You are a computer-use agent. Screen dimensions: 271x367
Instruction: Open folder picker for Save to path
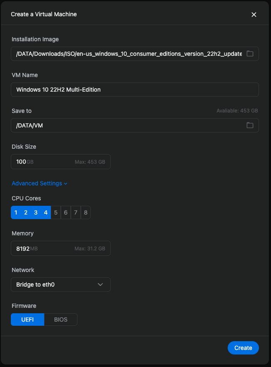250,125
